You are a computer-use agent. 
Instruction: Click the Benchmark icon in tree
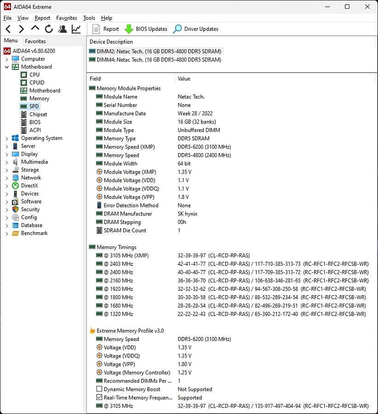point(15,233)
